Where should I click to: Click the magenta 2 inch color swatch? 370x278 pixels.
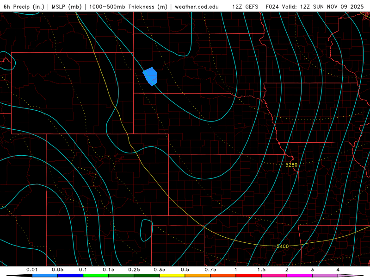[300, 276]
